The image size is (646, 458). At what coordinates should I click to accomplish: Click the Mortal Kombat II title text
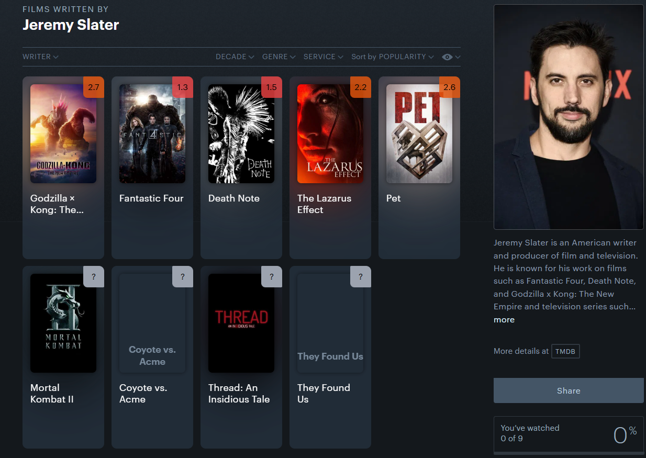52,394
